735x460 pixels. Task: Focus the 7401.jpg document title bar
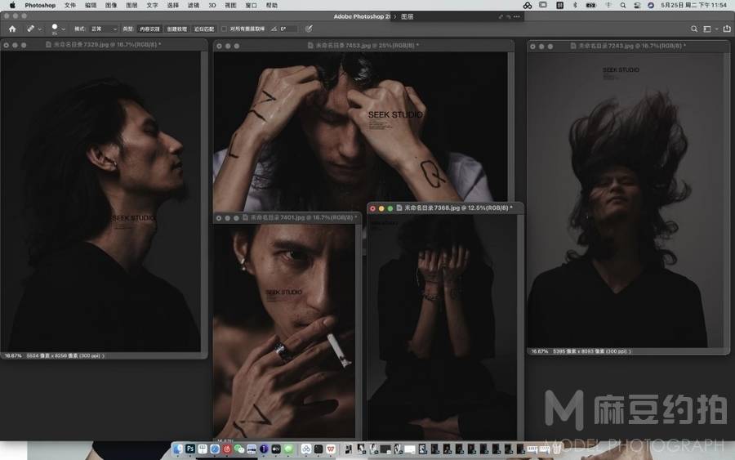(287, 217)
